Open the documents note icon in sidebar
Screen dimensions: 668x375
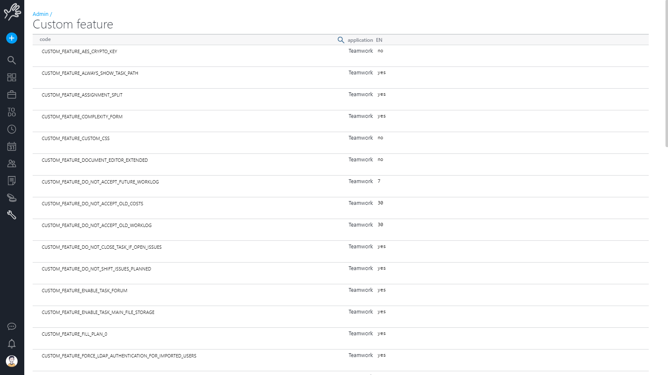click(x=12, y=181)
